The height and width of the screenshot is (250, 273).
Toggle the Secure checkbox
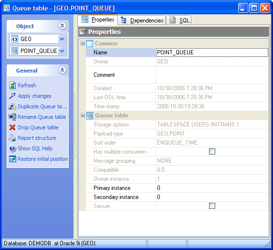pos(212,206)
